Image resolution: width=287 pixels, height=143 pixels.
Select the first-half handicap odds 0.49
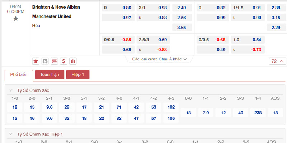coord(213,50)
